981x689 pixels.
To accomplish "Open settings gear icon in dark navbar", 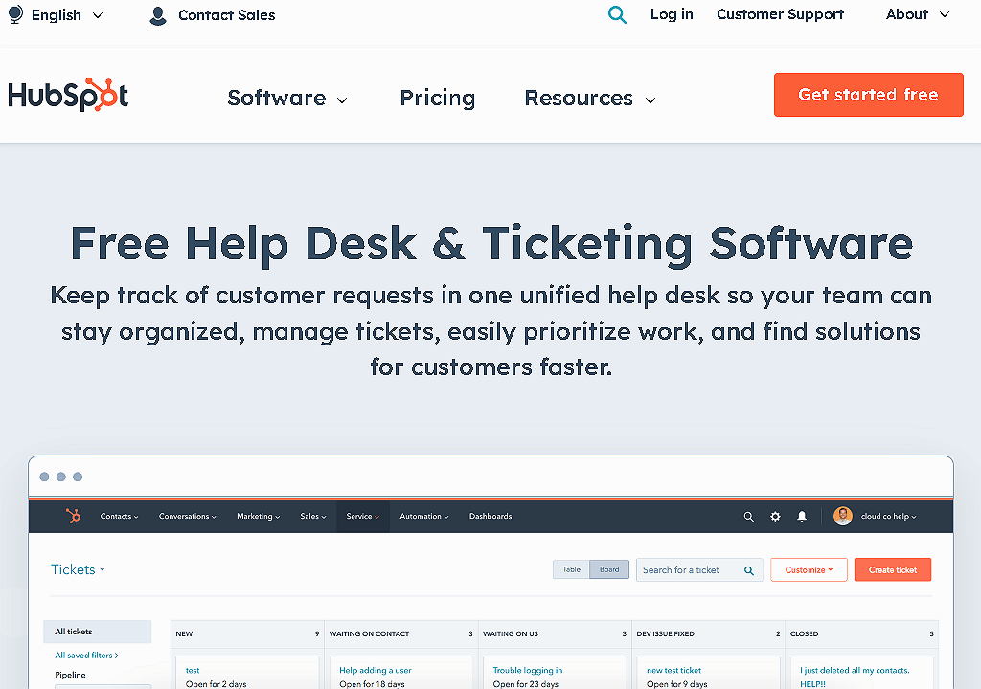I will [x=775, y=517].
